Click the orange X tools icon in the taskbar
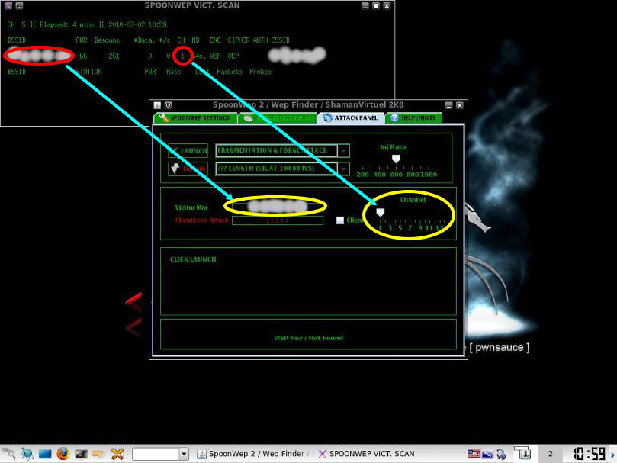 [x=117, y=454]
